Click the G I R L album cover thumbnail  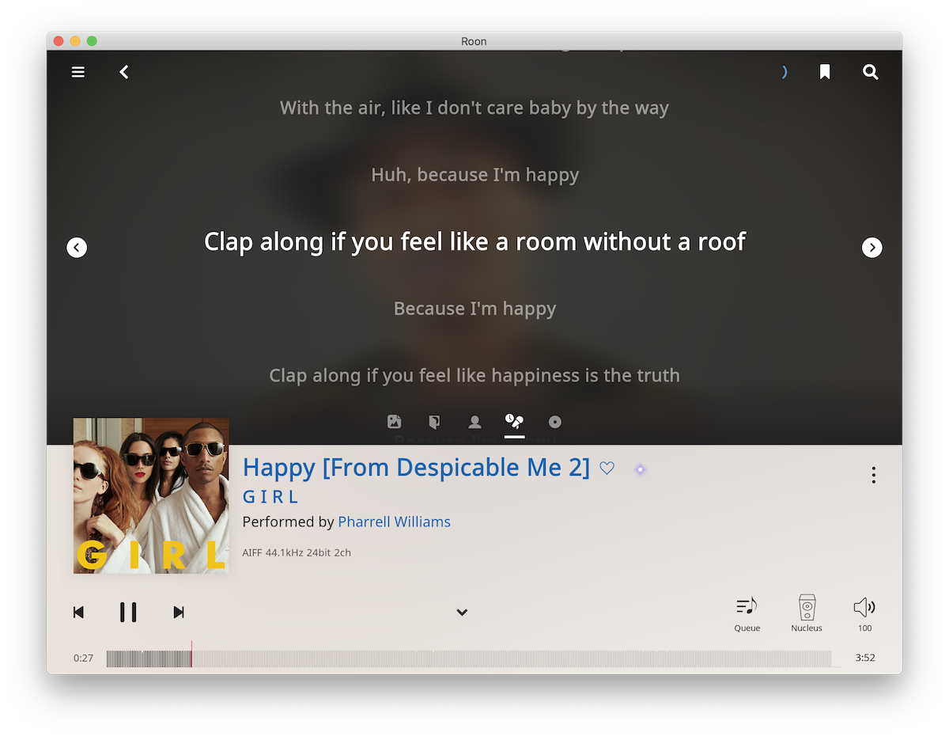tap(151, 495)
